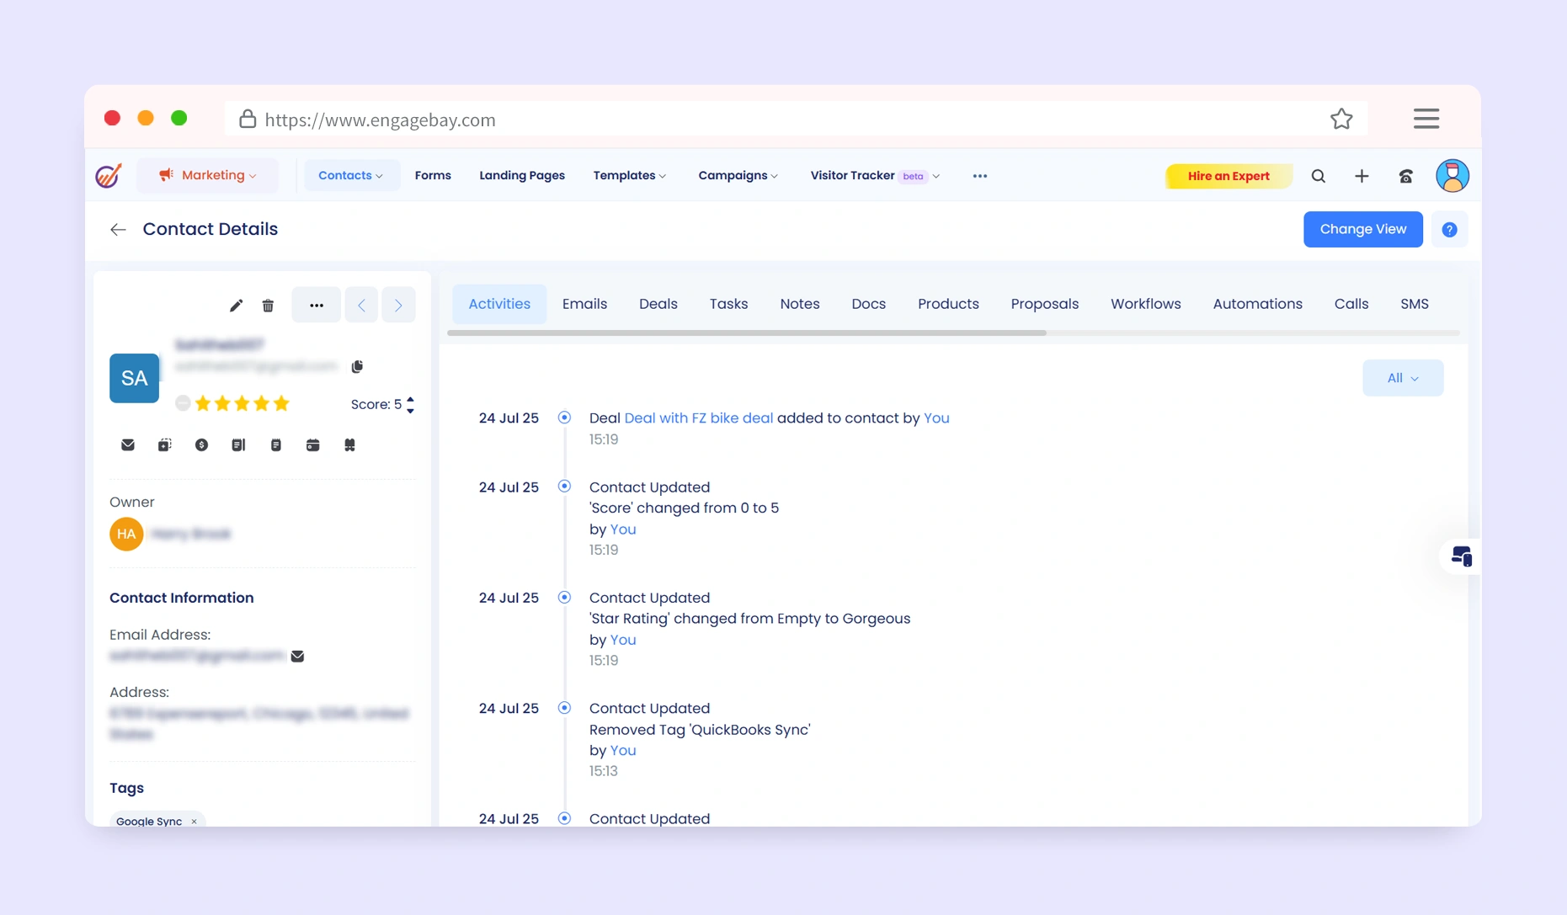This screenshot has height=915, width=1567.
Task: Click the blue help question mark icon
Action: (1449, 230)
